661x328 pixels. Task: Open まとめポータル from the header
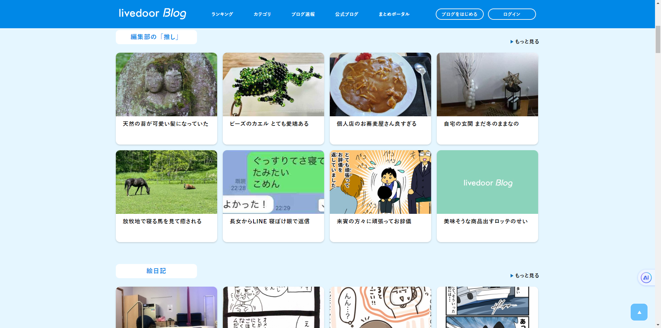[394, 14]
